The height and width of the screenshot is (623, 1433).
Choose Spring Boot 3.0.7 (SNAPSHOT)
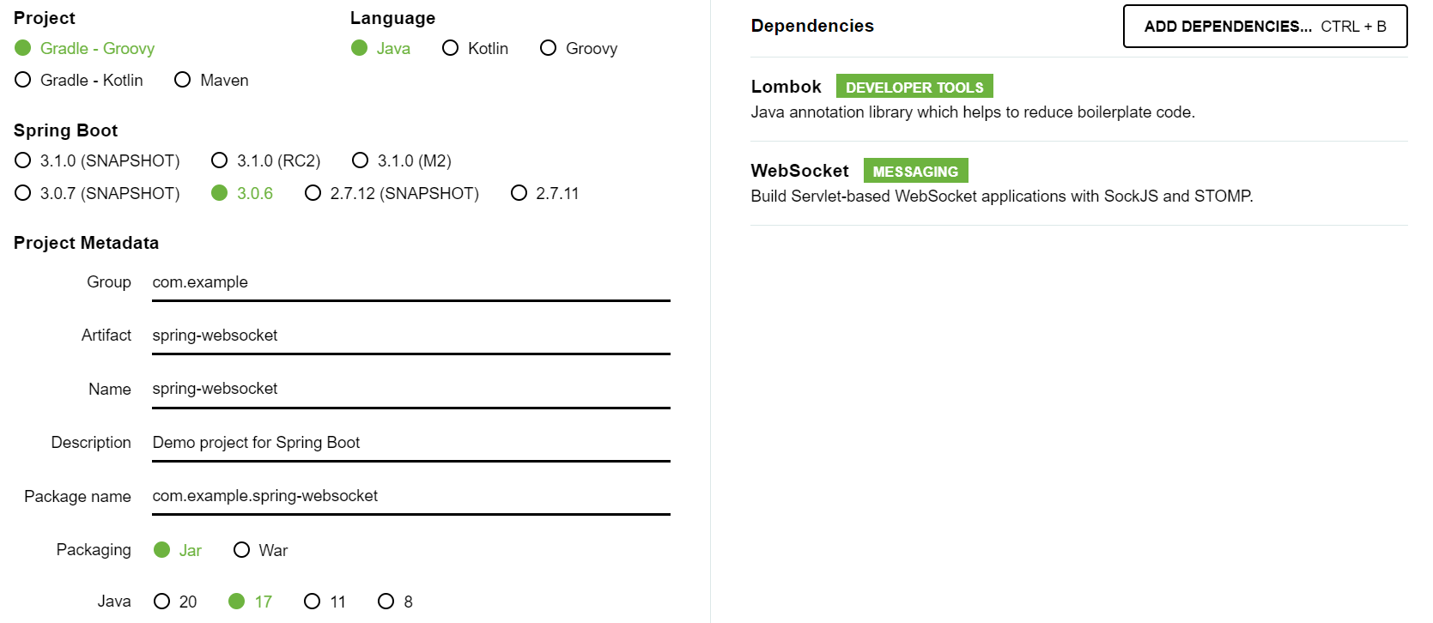[97, 193]
